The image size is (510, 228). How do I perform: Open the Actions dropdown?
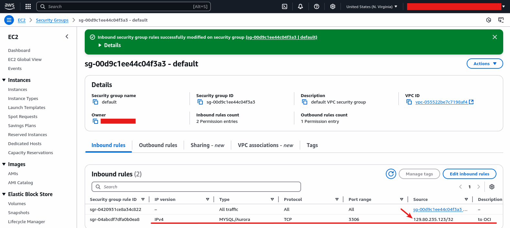point(484,64)
